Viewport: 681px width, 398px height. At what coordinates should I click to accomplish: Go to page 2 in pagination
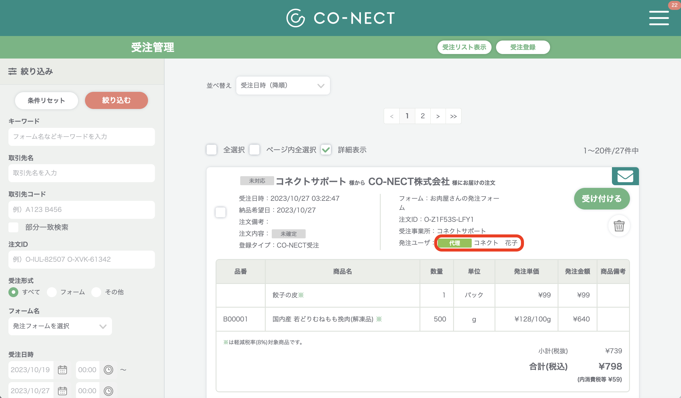tap(423, 116)
